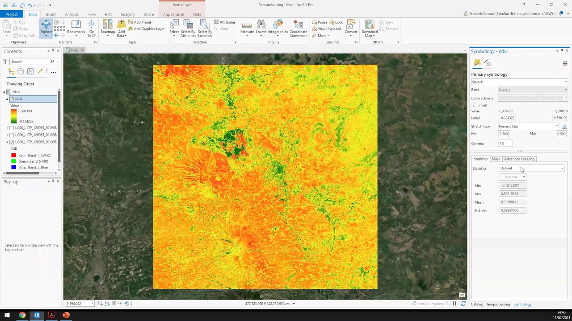Switch Contents to List By Selection
This screenshot has width=572, height=321.
(30, 71)
